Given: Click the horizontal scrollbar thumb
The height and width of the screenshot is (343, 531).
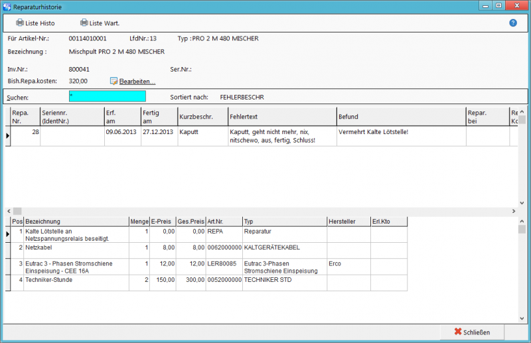Looking at the screenshot, I should coord(17,211).
